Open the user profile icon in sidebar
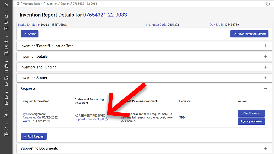274x154 pixels. 6,128
